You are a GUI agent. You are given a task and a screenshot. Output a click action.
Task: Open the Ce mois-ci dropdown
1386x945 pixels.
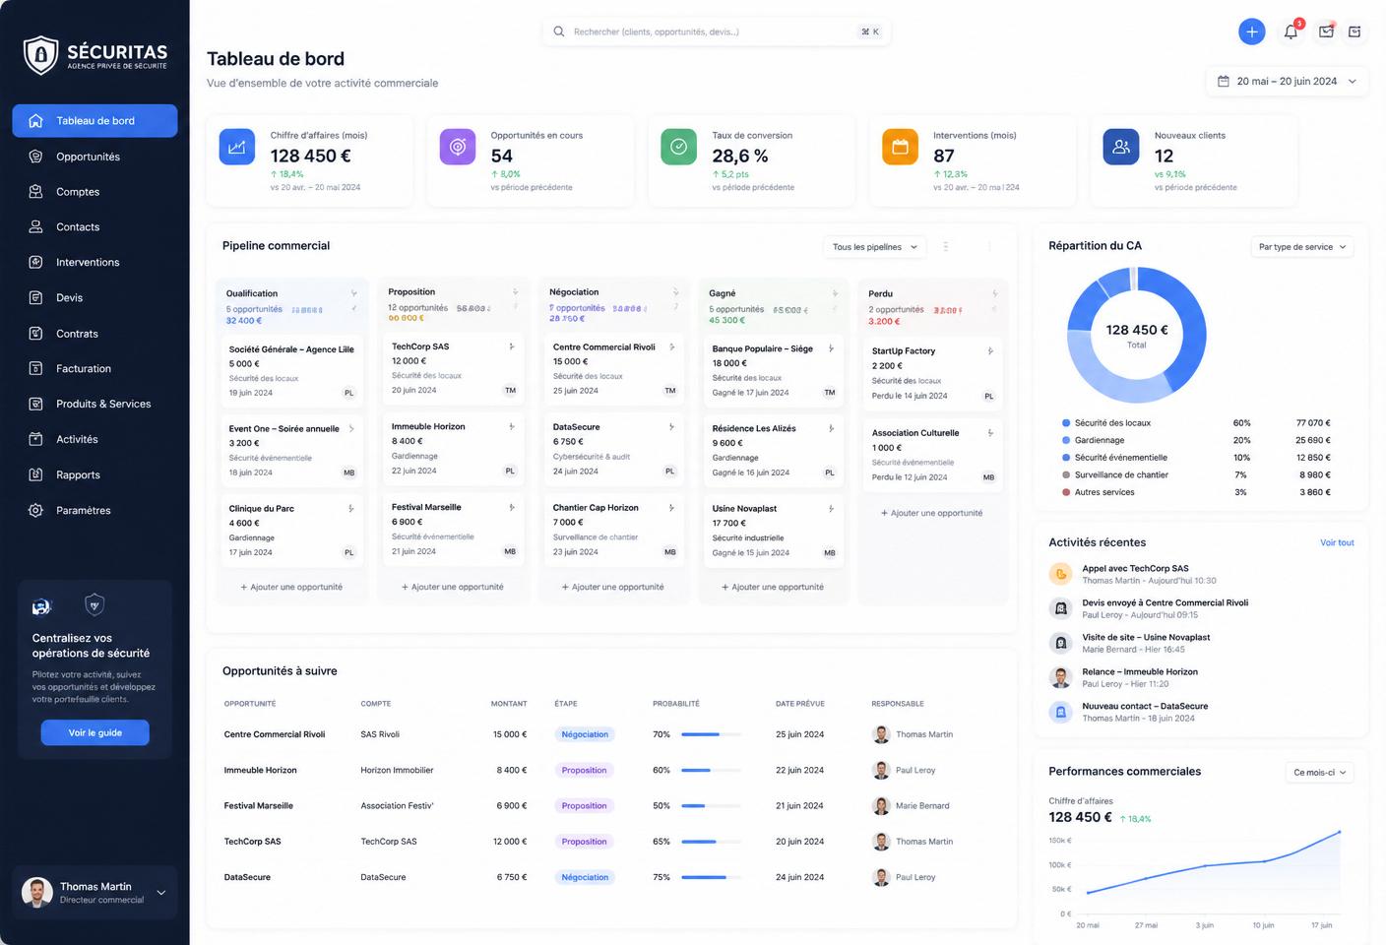pos(1319,773)
